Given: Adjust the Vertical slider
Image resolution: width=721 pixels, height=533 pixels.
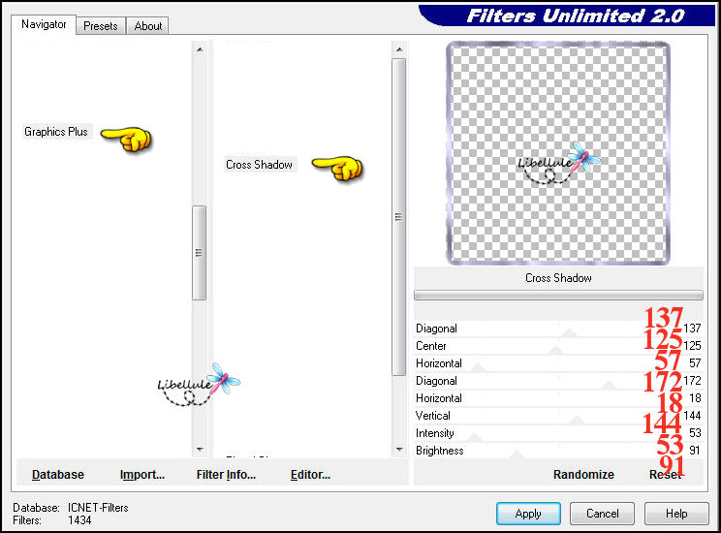Looking at the screenshot, I should coord(578,420).
